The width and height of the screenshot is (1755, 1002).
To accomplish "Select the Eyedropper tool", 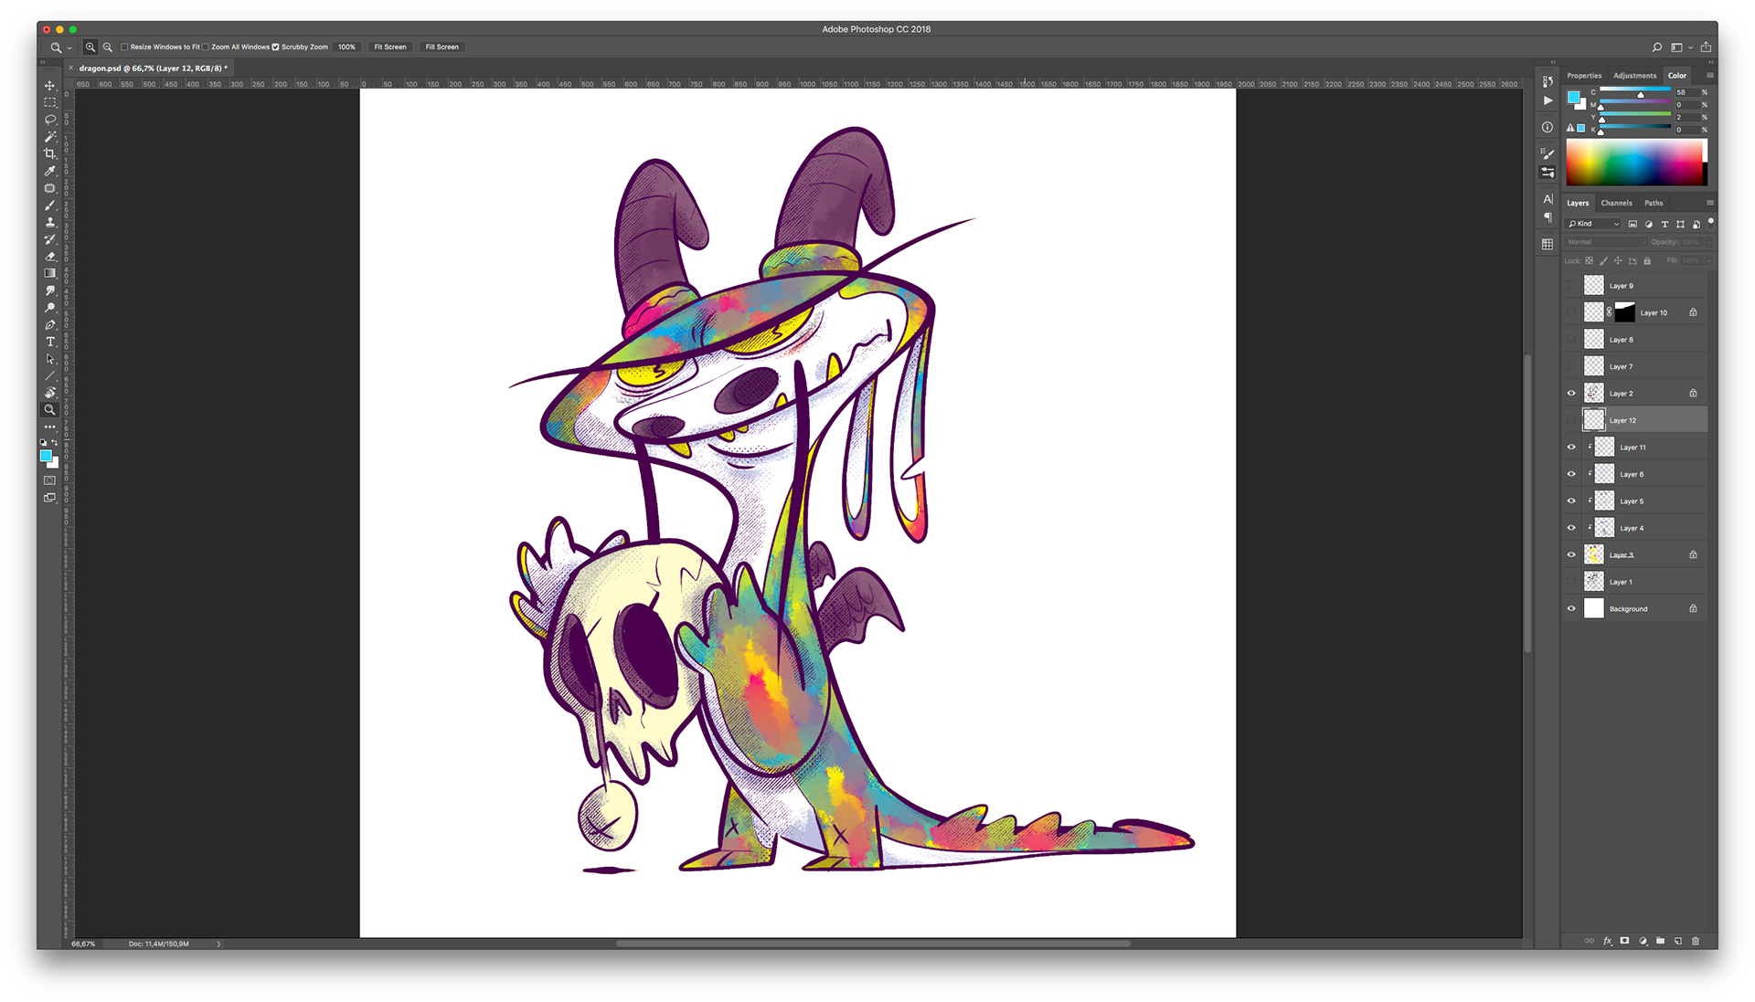I will 50,171.
